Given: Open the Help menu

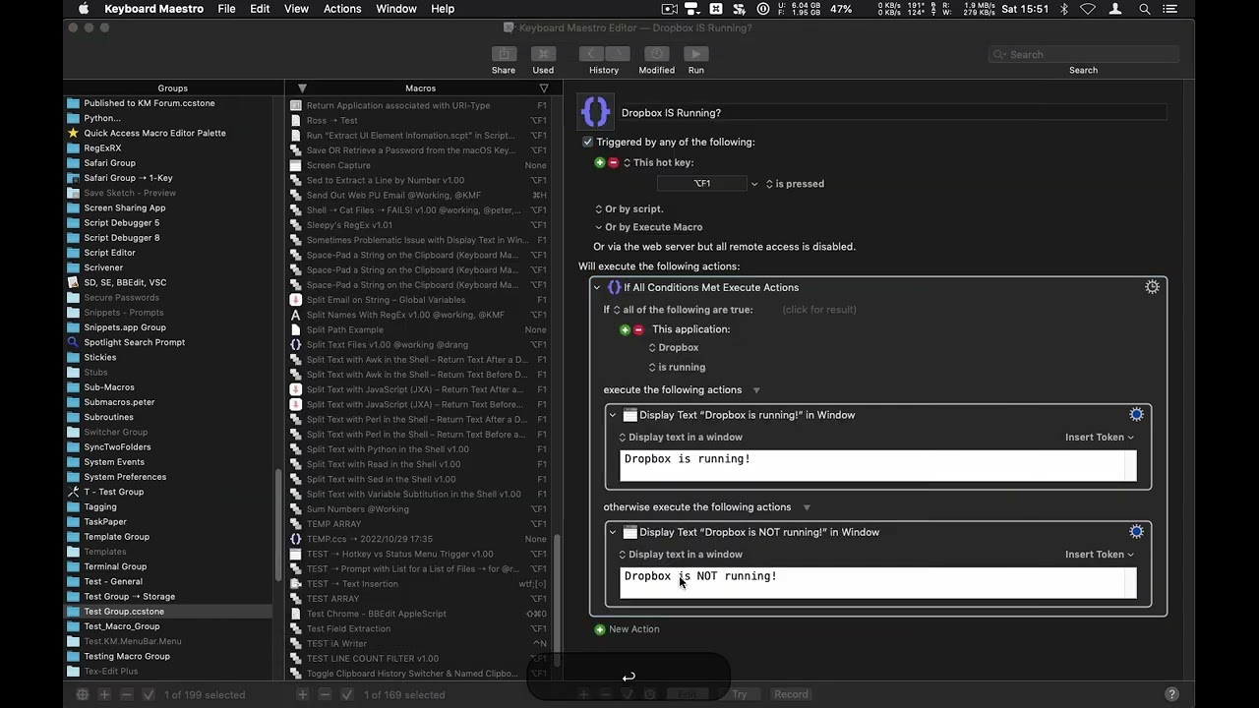Looking at the screenshot, I should click(x=443, y=9).
